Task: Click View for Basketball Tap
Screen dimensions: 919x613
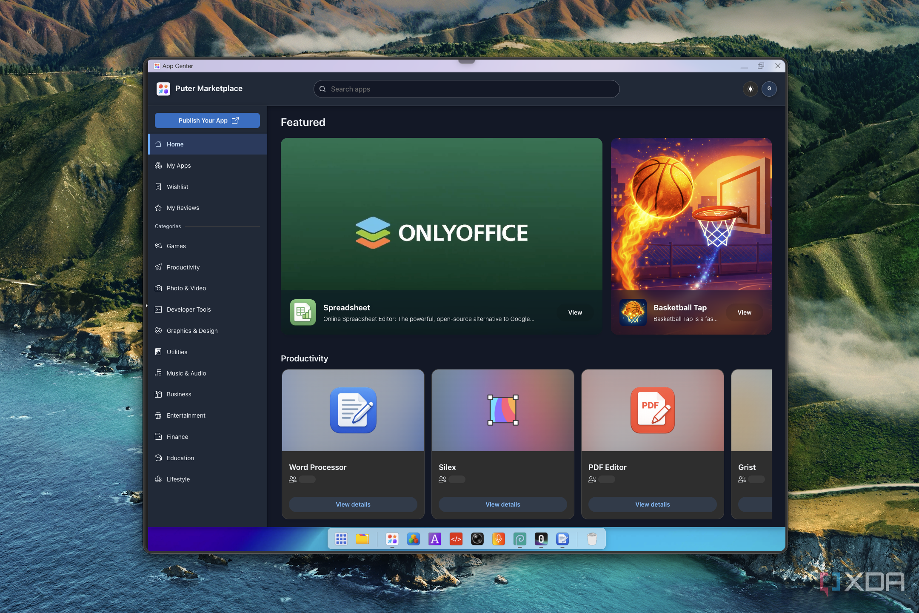Action: [x=744, y=312]
